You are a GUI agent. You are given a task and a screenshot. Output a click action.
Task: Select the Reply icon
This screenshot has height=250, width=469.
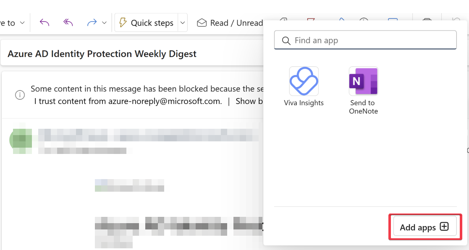45,23
